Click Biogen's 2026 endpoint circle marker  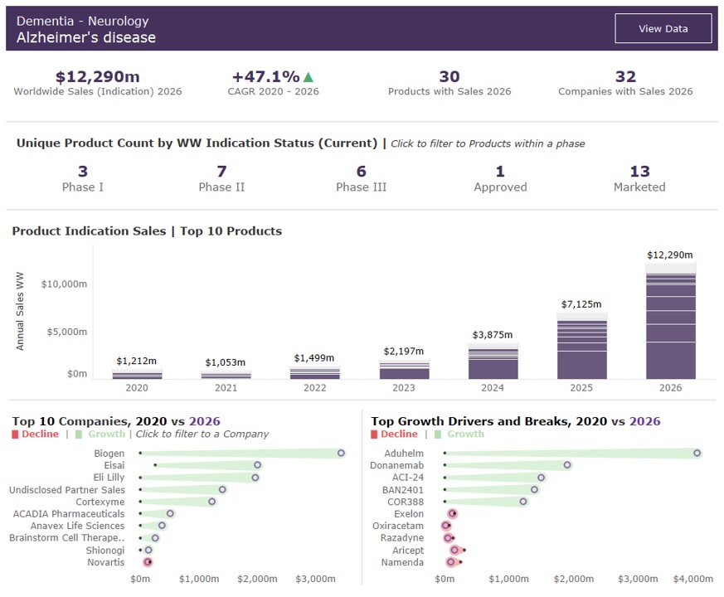click(341, 453)
